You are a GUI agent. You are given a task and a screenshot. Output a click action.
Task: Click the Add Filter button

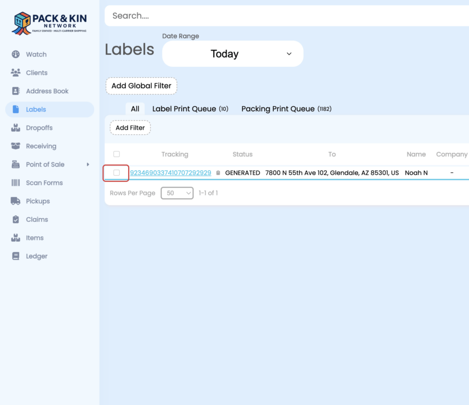(130, 128)
